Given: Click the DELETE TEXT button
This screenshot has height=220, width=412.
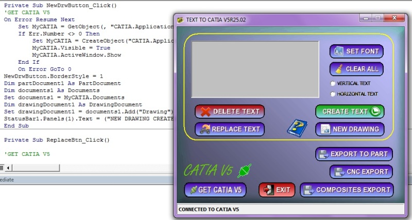Looking at the screenshot, I should pyautogui.click(x=229, y=112).
